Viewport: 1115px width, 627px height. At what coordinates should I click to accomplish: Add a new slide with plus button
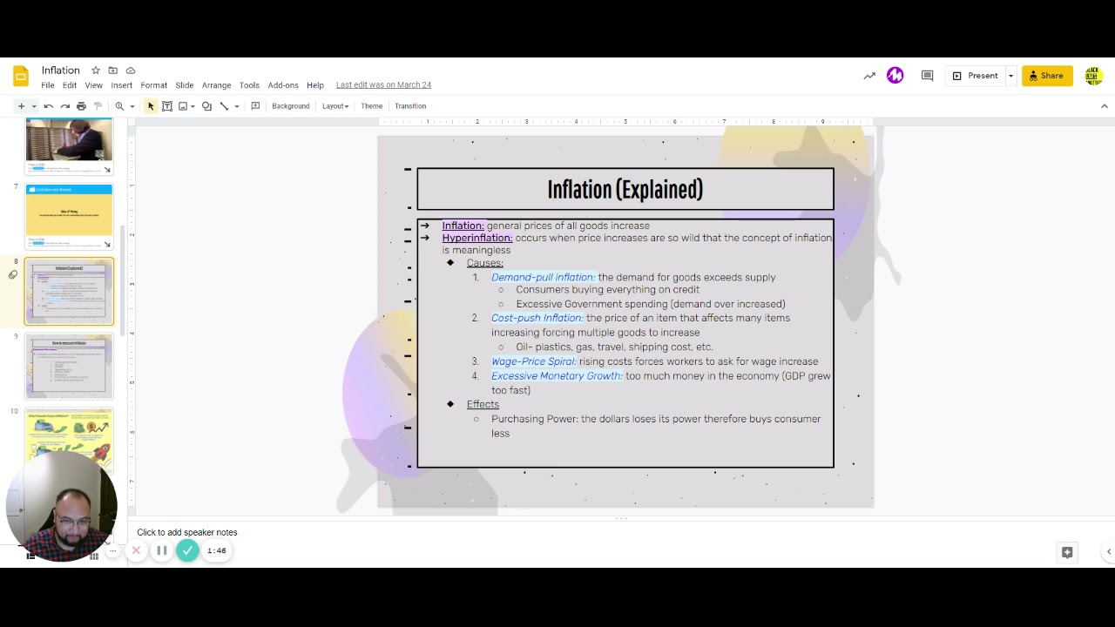tap(21, 106)
